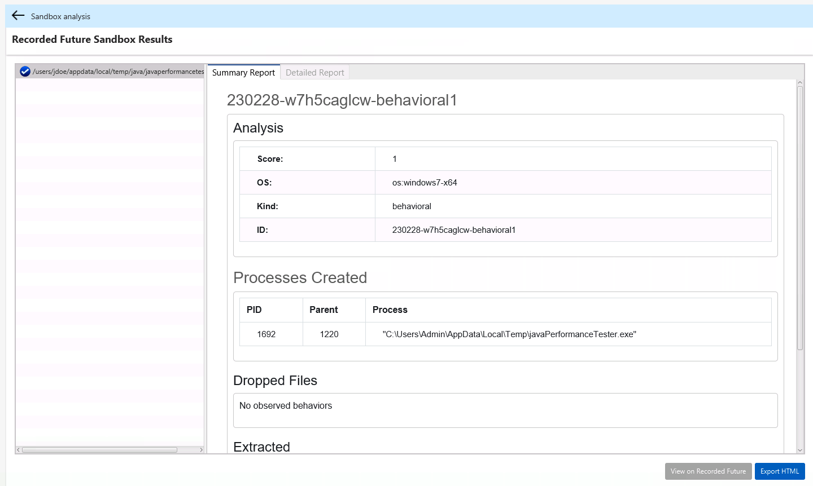Click the scroll-up arrow on the report scrollbar
813x486 pixels.
tap(800, 81)
